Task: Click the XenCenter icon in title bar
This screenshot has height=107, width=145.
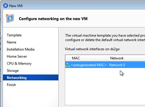Action: point(6,6)
